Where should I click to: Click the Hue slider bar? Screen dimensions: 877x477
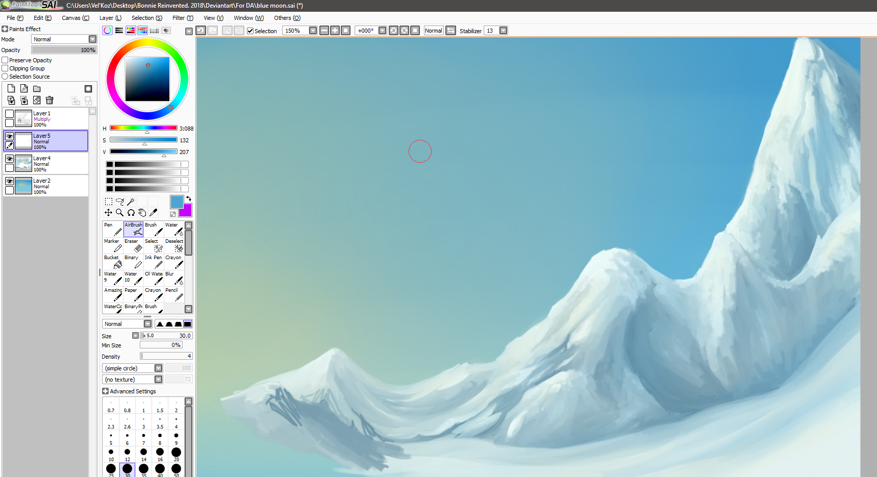click(143, 128)
